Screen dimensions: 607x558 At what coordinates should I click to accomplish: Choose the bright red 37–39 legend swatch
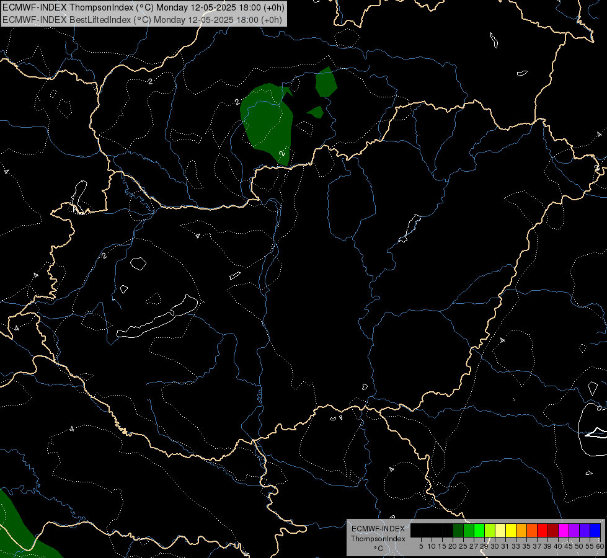[x=543, y=530]
